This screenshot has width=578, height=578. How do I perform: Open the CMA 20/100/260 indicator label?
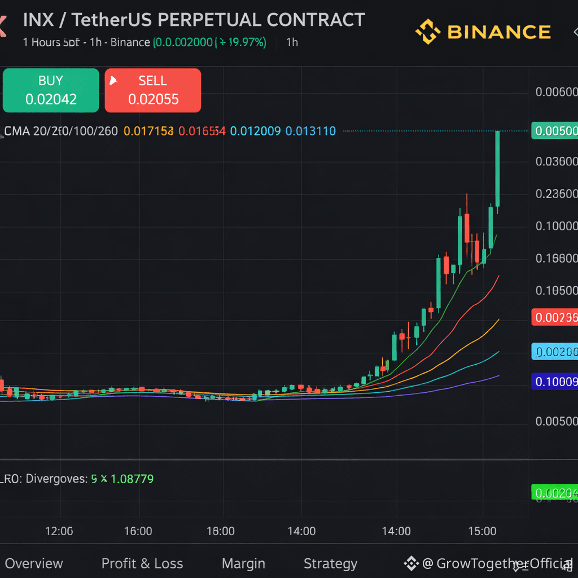(x=61, y=131)
